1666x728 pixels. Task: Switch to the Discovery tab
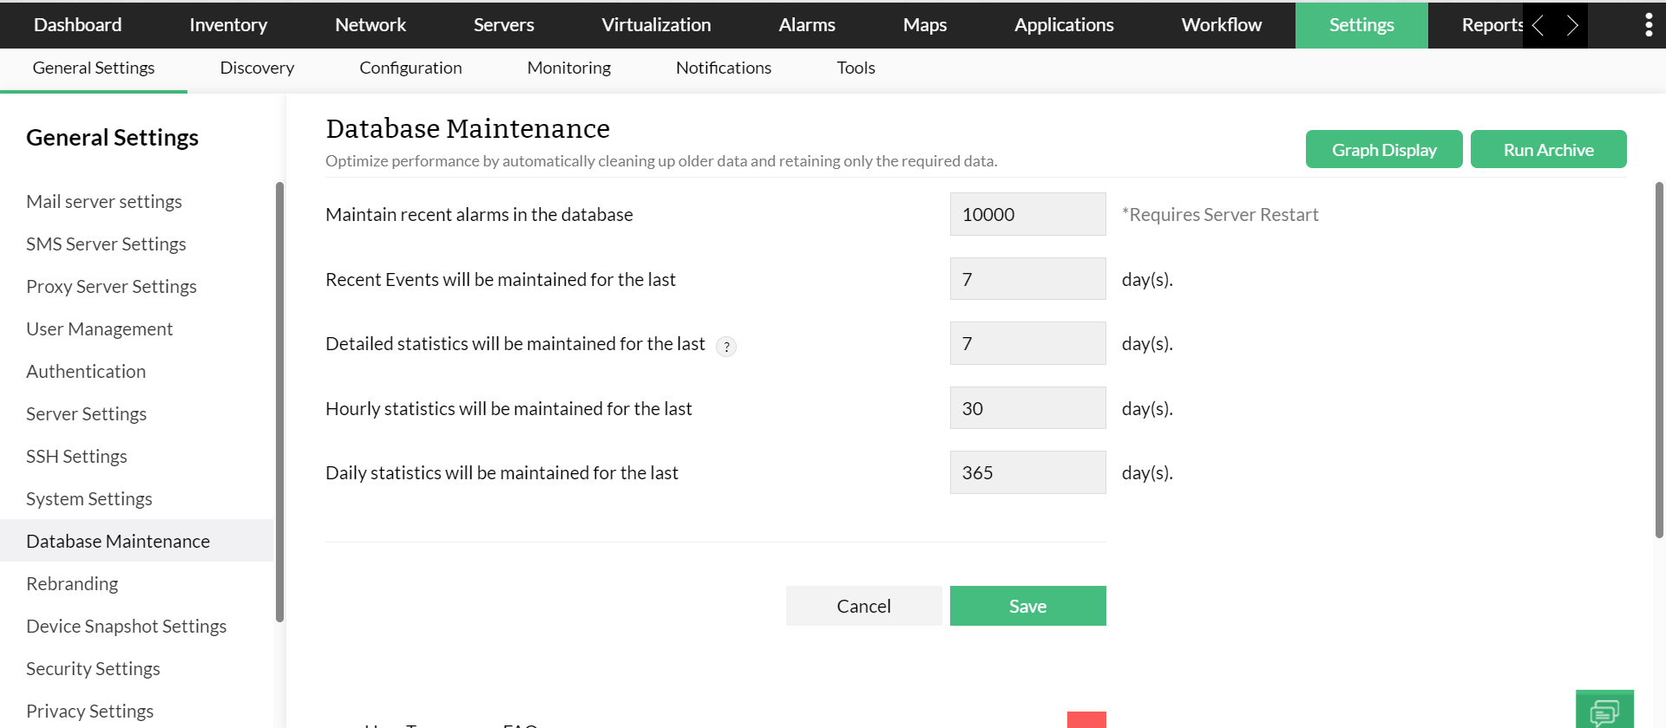click(257, 68)
